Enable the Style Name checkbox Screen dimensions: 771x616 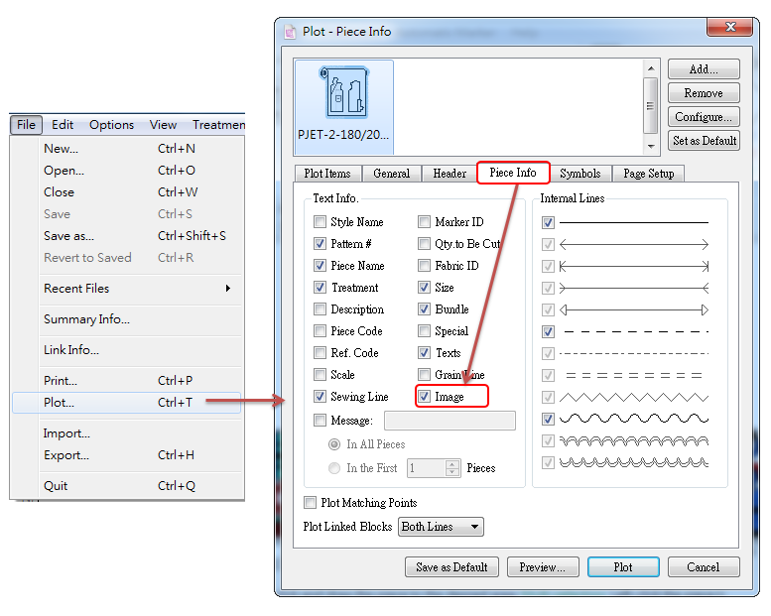pyautogui.click(x=320, y=222)
